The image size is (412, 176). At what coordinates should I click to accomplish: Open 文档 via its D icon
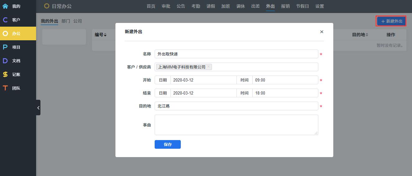coord(5,61)
